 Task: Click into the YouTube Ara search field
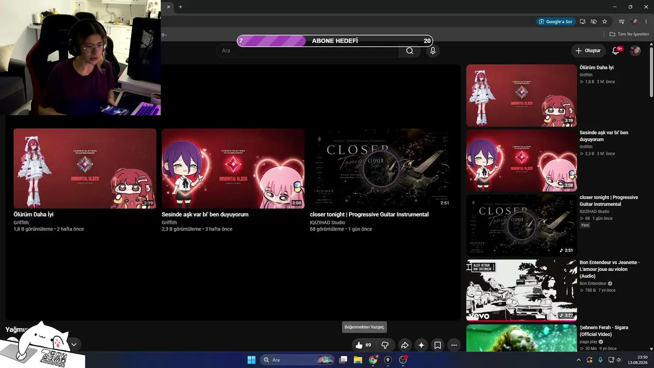(308, 51)
